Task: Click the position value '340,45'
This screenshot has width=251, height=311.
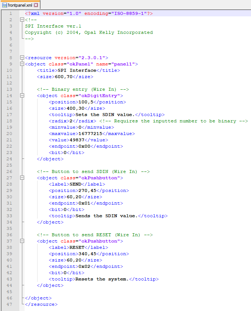Action: pos(87,254)
